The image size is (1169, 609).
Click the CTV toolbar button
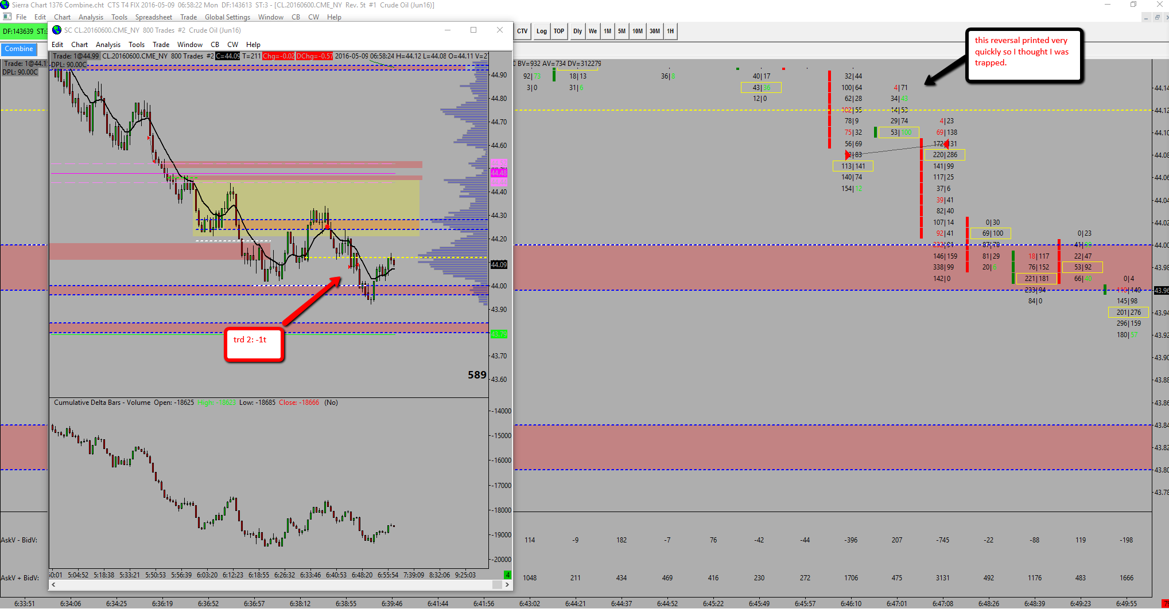pyautogui.click(x=522, y=32)
